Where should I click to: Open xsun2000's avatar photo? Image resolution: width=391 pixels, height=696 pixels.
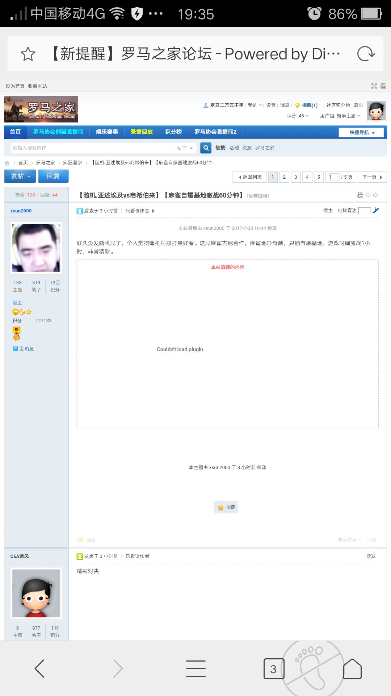36,248
